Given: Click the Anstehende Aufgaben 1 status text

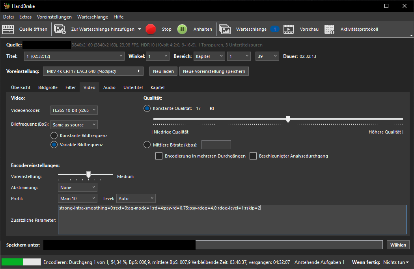Looking at the screenshot, I should (319, 262).
